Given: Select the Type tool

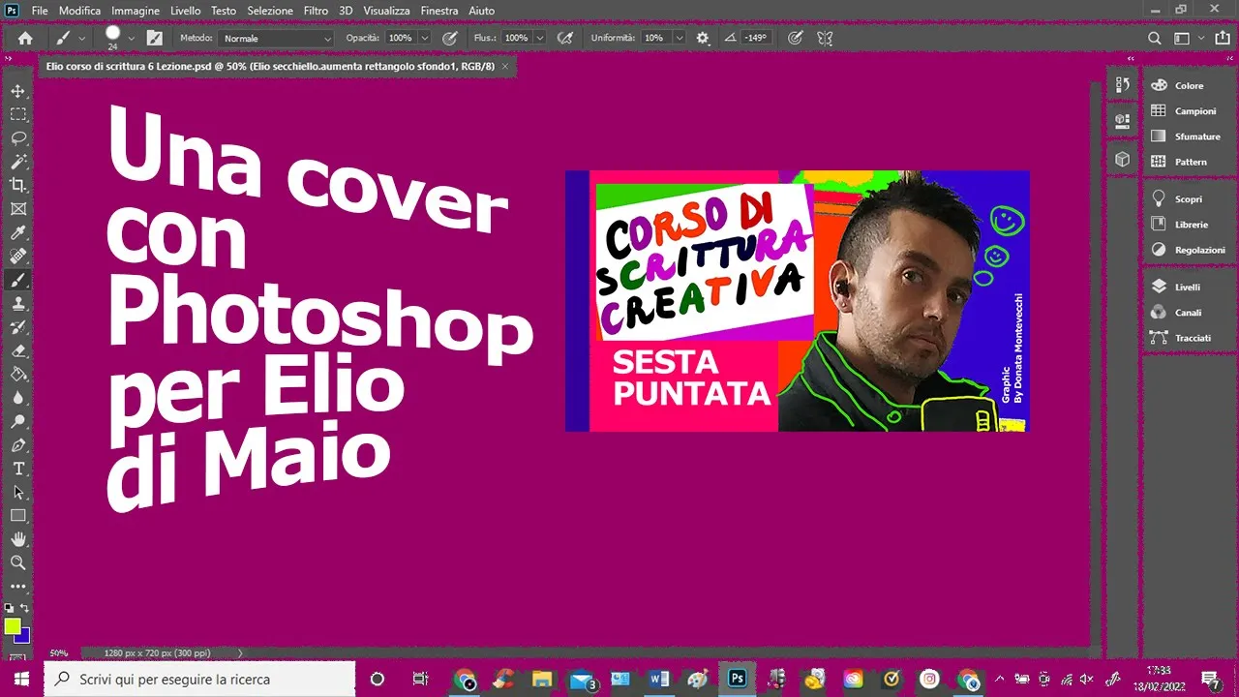Looking at the screenshot, I should [18, 469].
